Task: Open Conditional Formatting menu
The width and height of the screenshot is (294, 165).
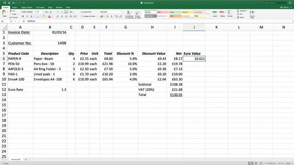Action: coord(129,14)
